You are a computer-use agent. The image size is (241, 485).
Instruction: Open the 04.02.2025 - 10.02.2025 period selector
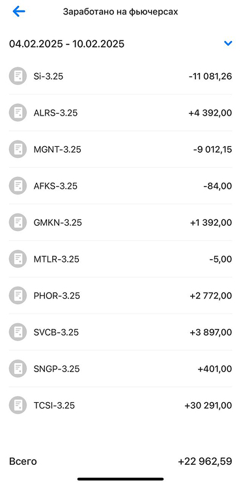point(120,44)
